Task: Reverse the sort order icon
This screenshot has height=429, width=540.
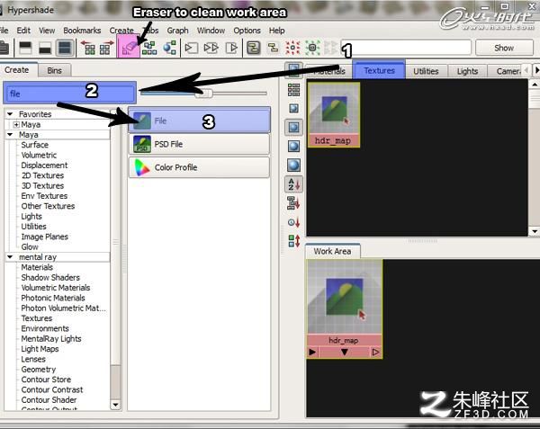Action: [x=293, y=241]
